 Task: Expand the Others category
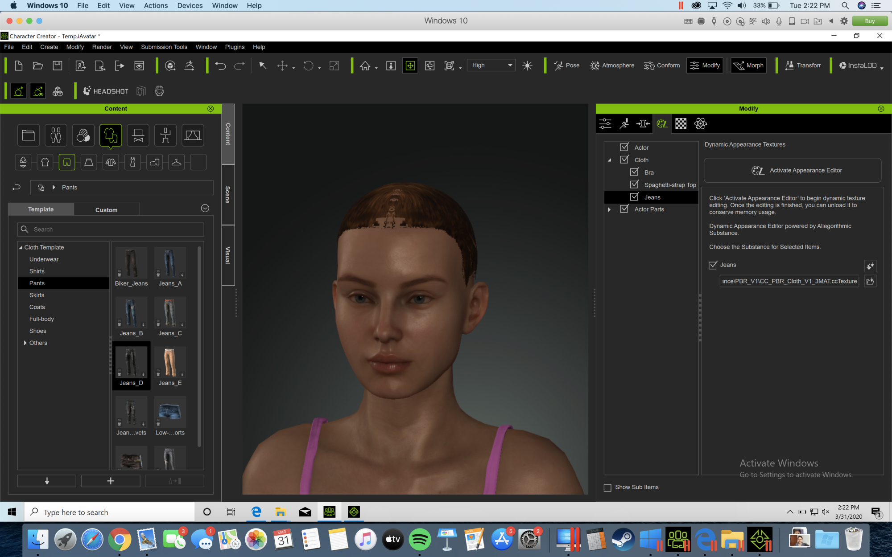pos(25,343)
